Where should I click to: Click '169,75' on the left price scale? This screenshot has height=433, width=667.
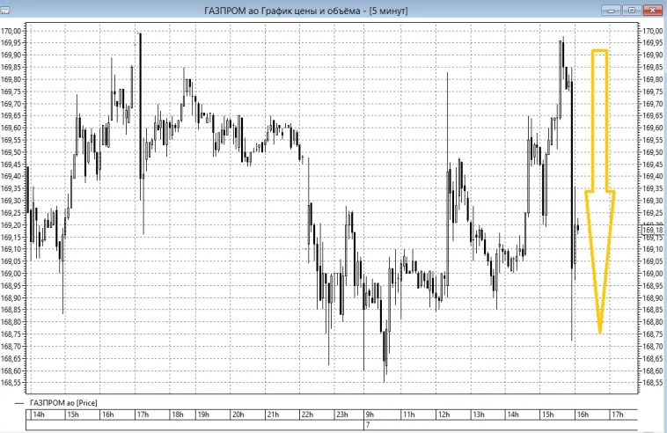pyautogui.click(x=11, y=92)
